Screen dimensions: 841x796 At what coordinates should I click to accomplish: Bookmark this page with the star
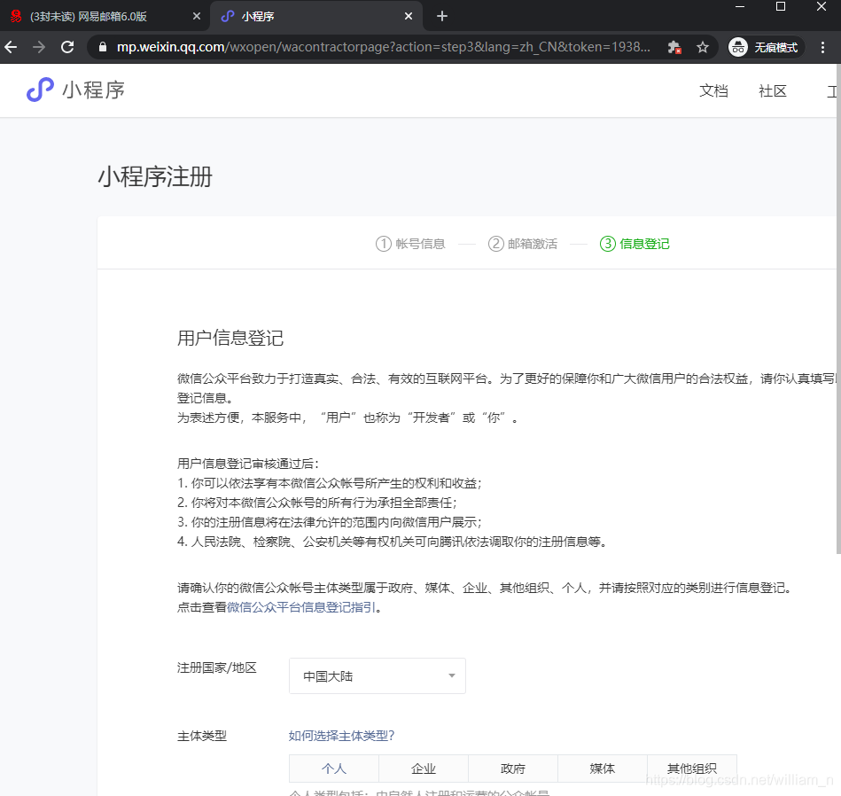coord(703,47)
